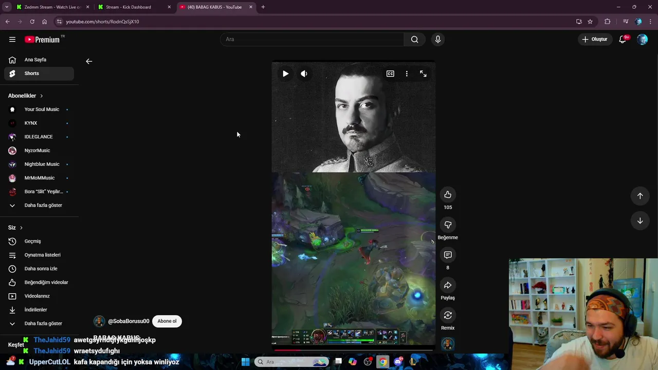Start voice search with the microphone
This screenshot has width=658, height=370.
tap(438, 39)
